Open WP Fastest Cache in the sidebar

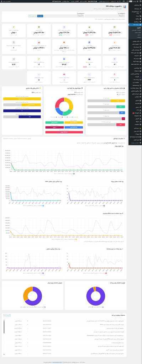[135, 137]
